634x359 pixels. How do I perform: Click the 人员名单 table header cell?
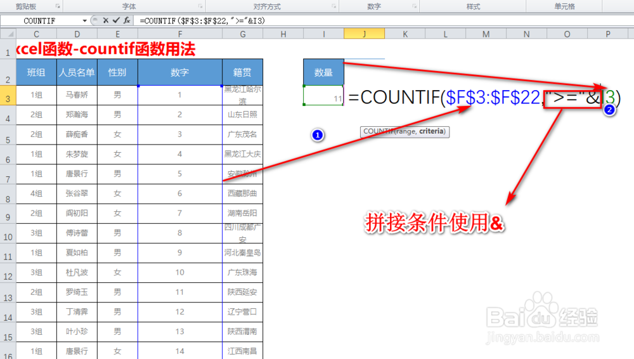[x=77, y=72]
